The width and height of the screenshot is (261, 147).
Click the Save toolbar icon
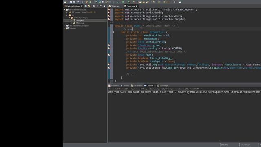tap(71, 2)
